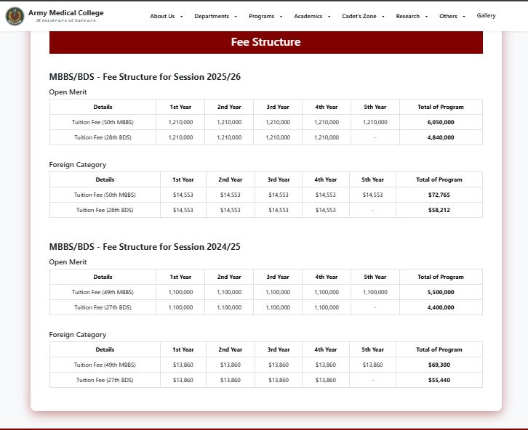This screenshot has height=430, width=528.
Task: Go to the Gallery page
Action: click(x=486, y=15)
